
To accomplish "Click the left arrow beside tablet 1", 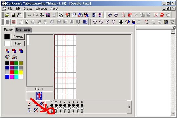I will (47, 107).
